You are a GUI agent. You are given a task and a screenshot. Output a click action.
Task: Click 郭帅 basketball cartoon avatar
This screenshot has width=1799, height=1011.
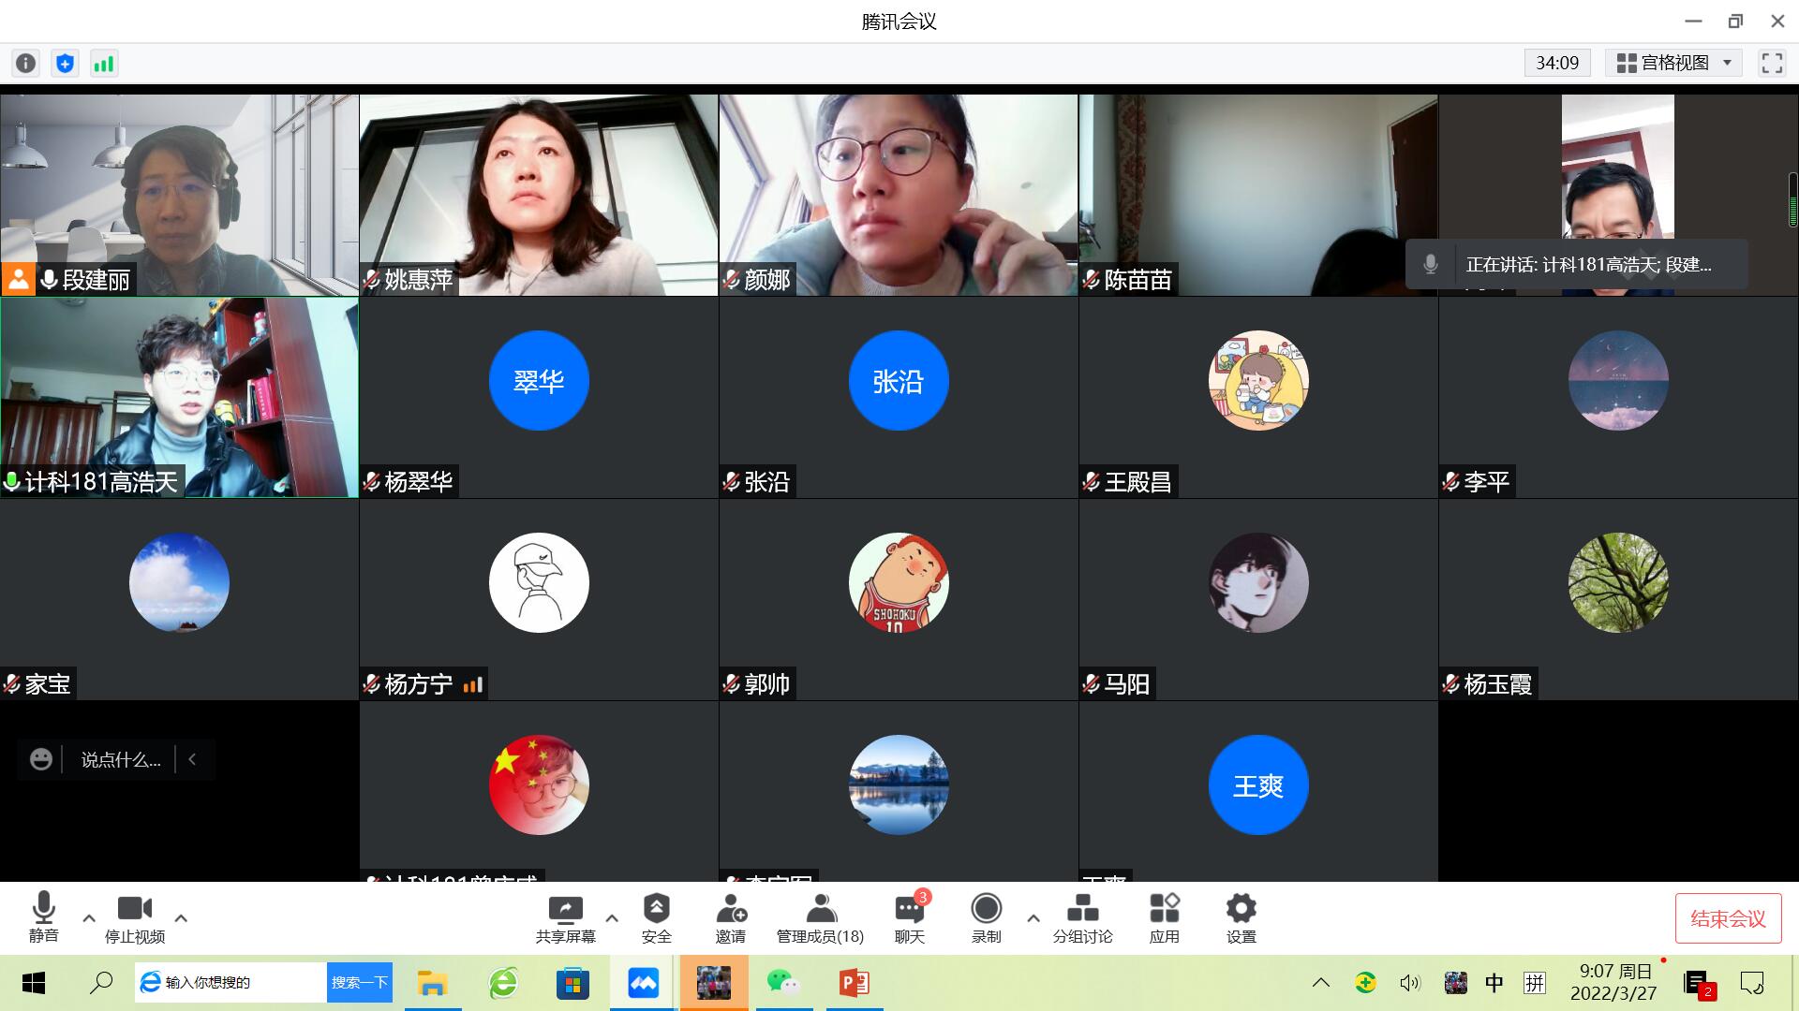899,582
